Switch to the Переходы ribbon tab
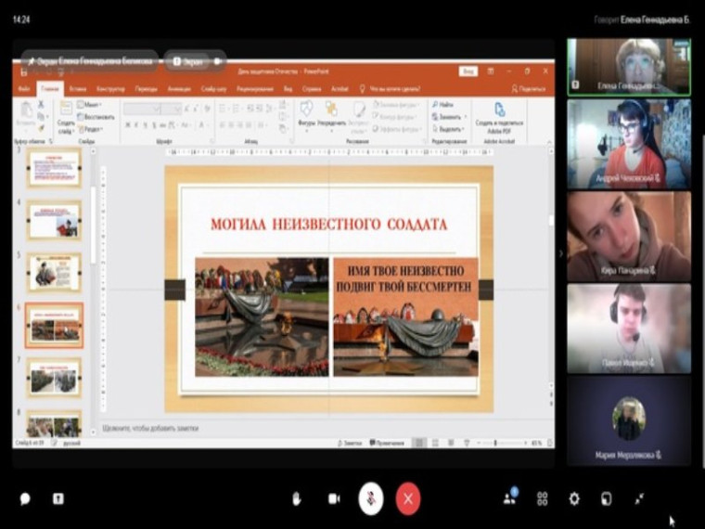The height and width of the screenshot is (529, 705). point(147,88)
